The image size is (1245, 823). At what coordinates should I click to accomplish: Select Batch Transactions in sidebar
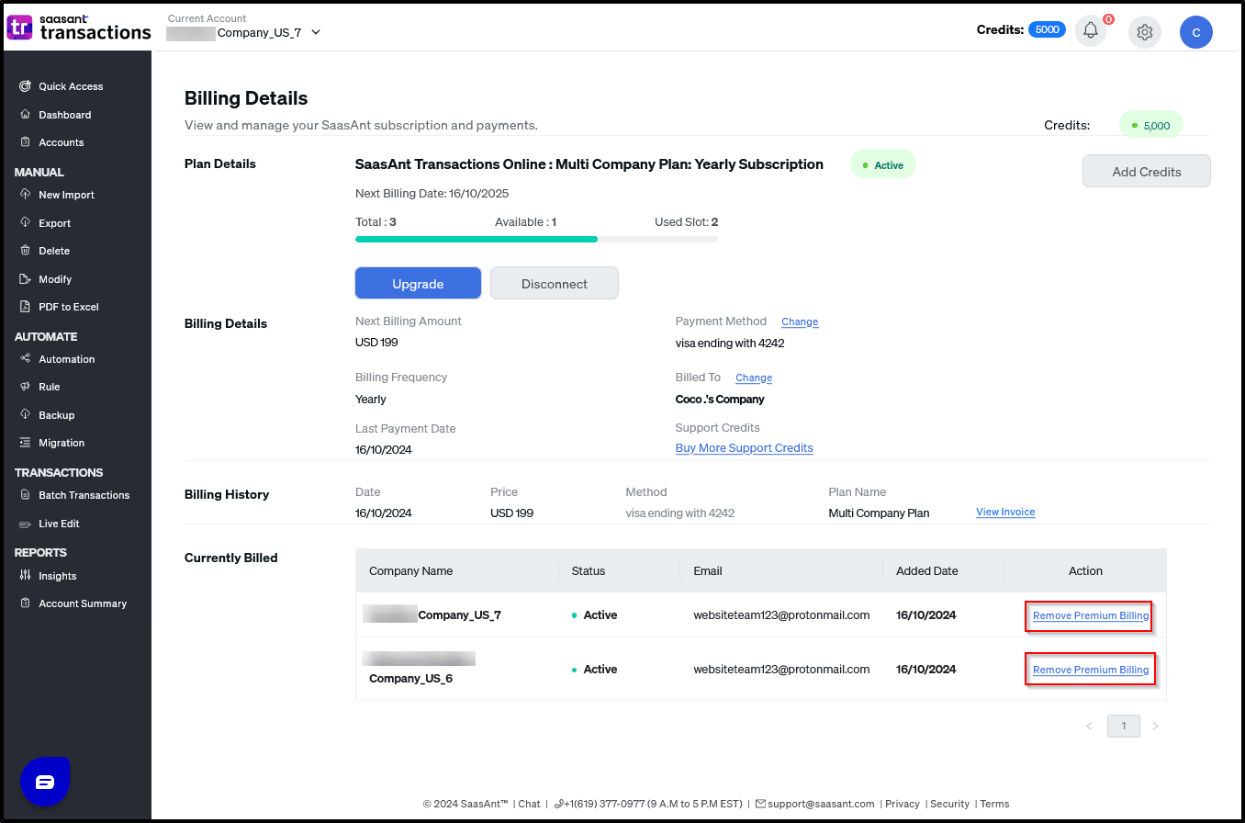pos(84,495)
